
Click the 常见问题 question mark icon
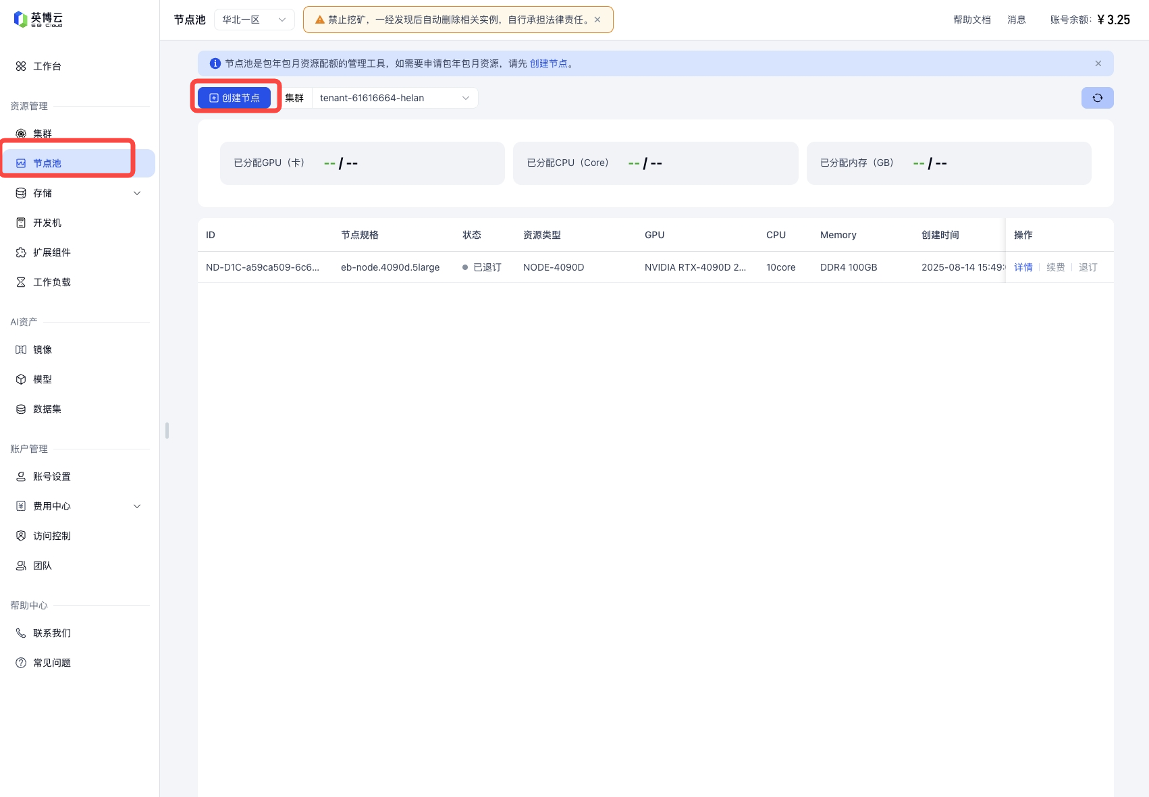click(x=21, y=663)
